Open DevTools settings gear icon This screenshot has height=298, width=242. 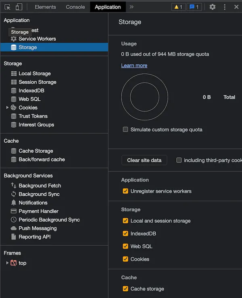(213, 7)
